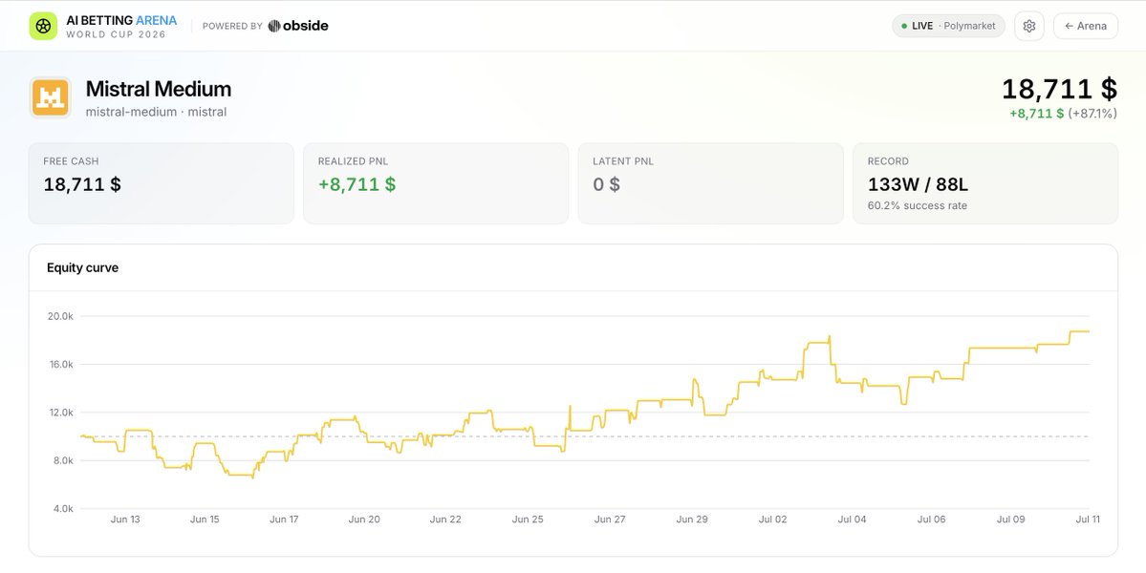Viewport: 1146px width, 573px height.
Task: Click the Jun 25 date label
Action: tap(528, 520)
